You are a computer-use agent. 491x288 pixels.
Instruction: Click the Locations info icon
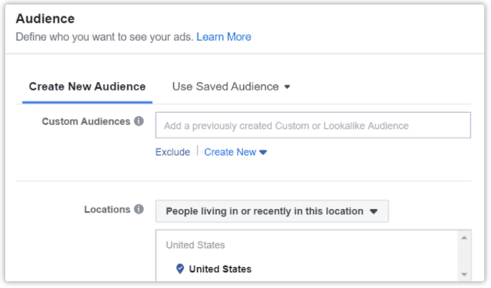click(139, 209)
